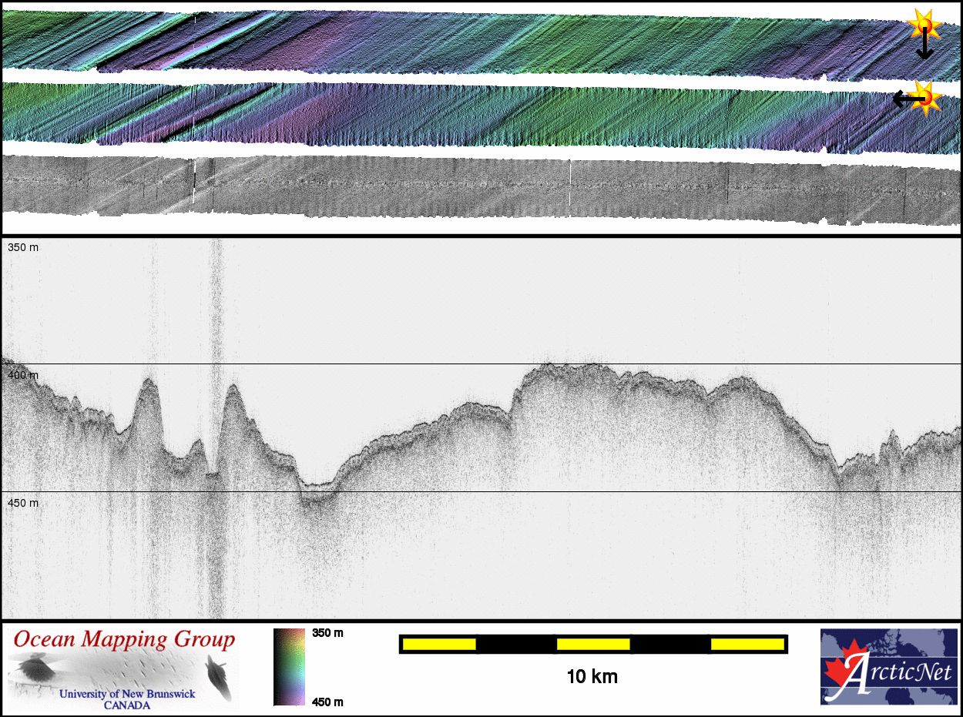963x717 pixels.
Task: Click the black leftward illumination arrow
Action: click(904, 99)
